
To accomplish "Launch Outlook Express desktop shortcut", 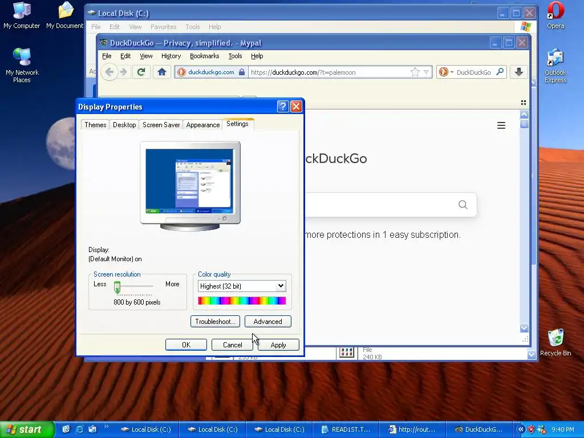I will [x=555, y=65].
